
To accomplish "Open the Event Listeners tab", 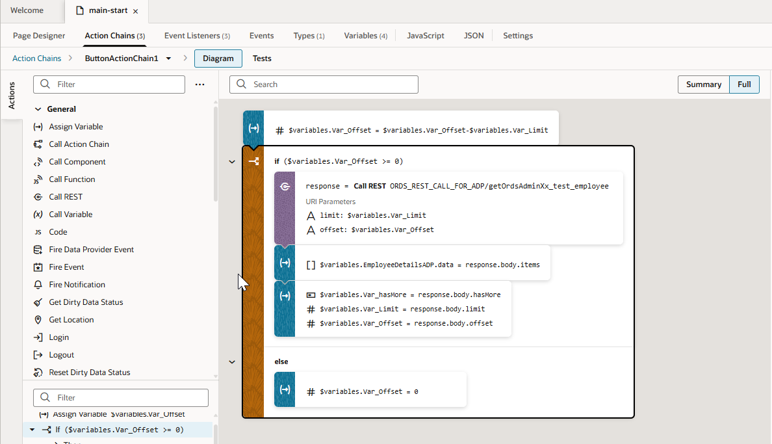I will click(x=197, y=36).
